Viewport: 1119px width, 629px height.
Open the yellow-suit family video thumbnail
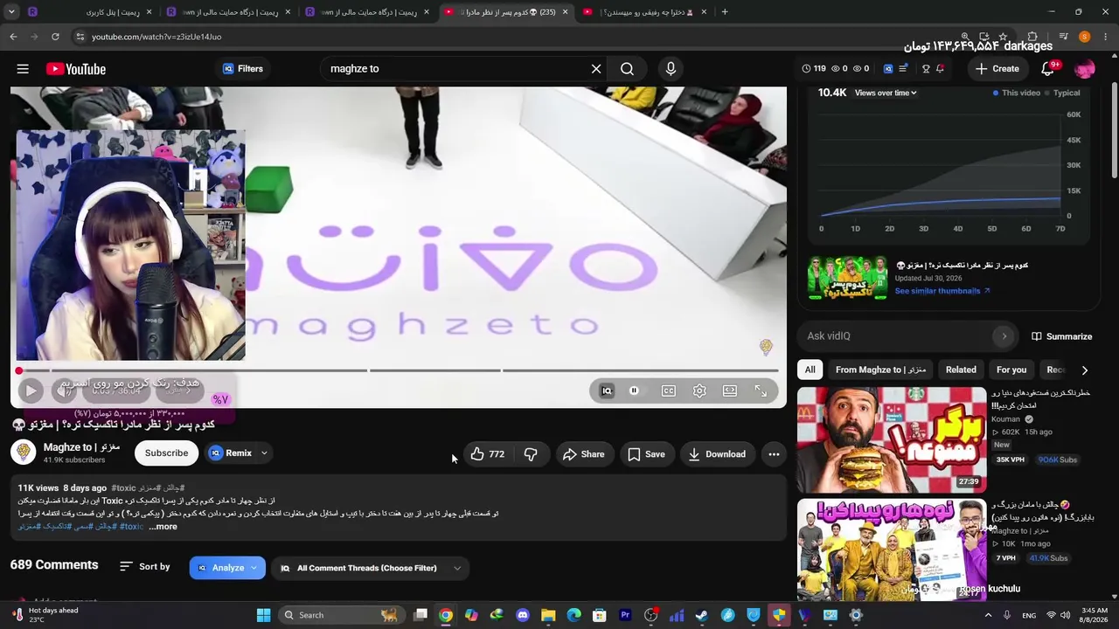(x=891, y=549)
